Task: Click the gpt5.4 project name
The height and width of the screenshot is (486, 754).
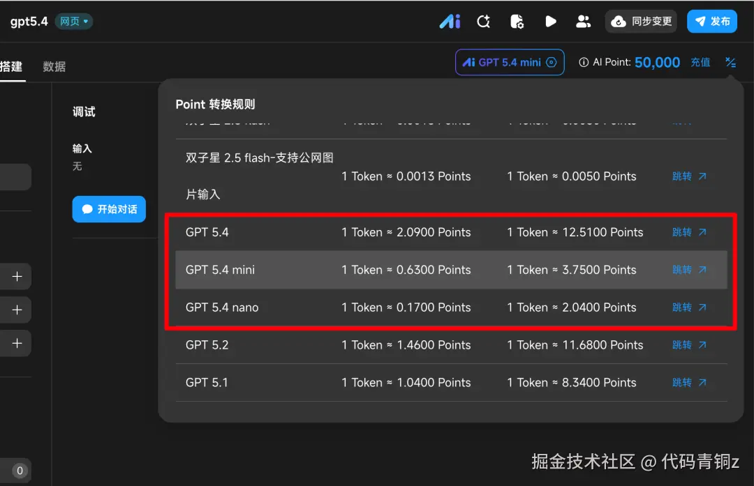Action: (x=29, y=21)
